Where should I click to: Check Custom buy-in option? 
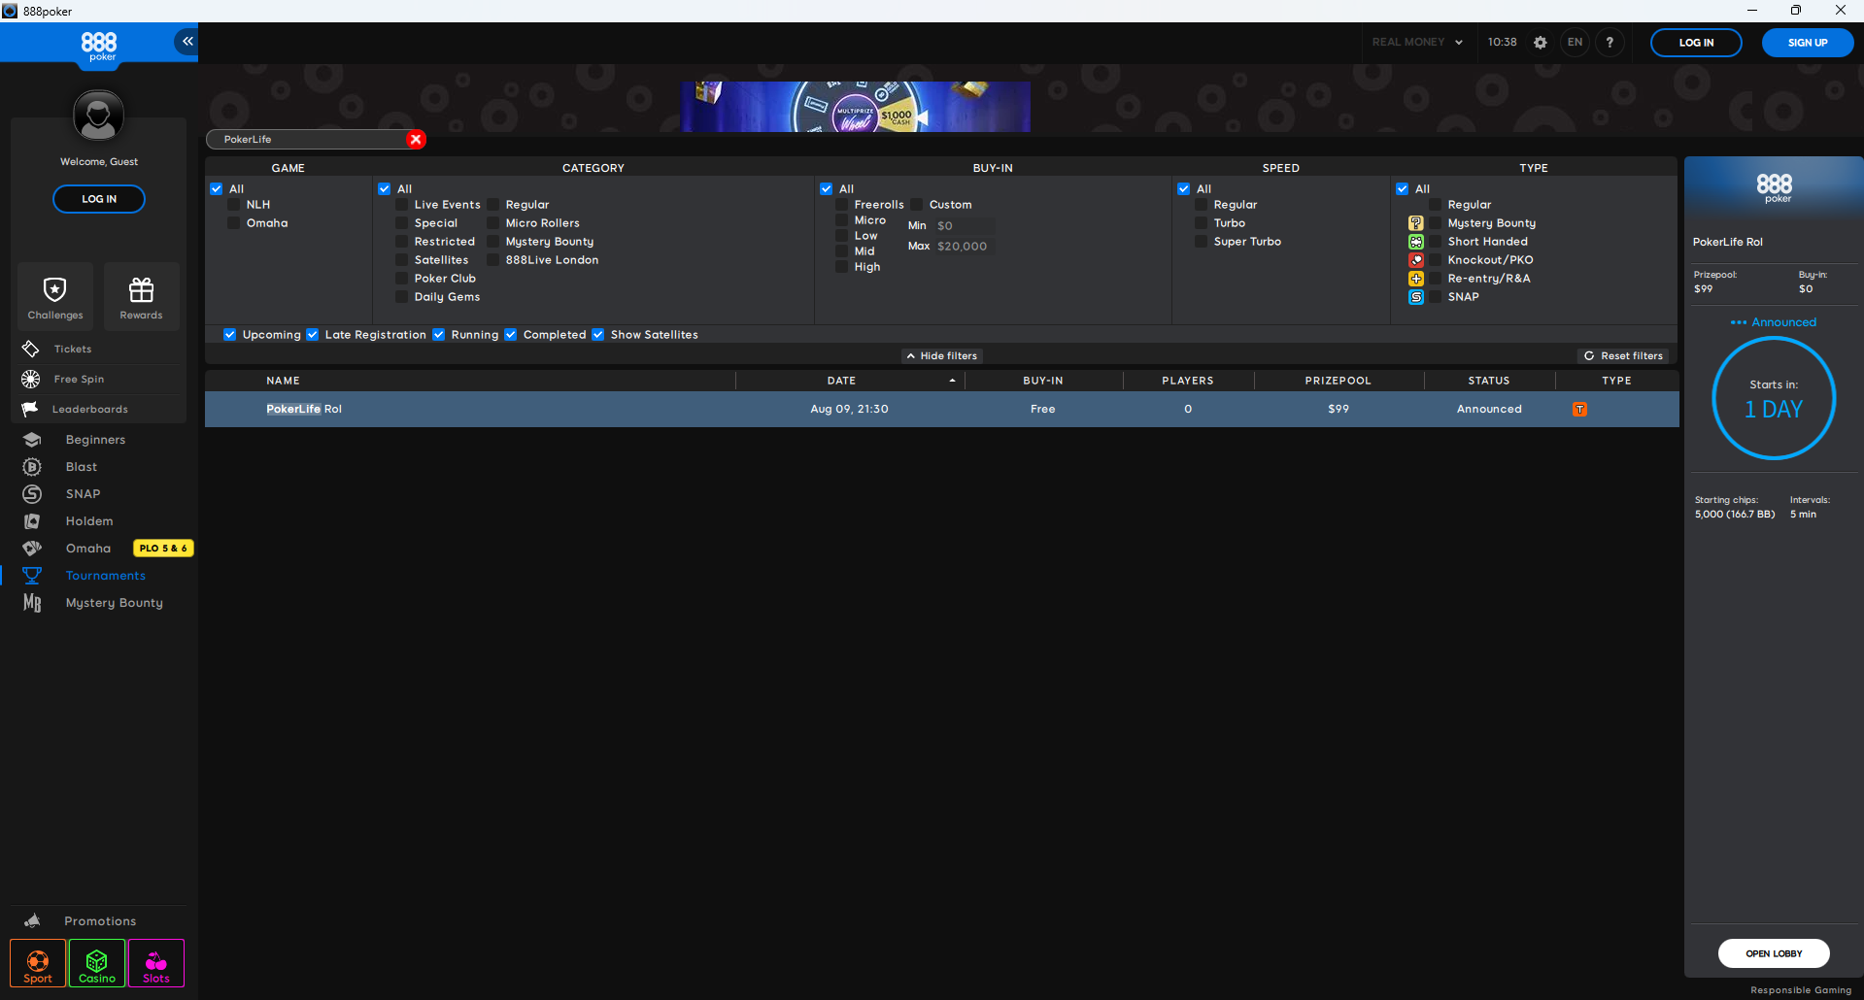point(917,205)
